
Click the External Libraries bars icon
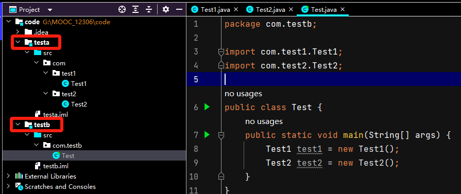click(x=19, y=176)
